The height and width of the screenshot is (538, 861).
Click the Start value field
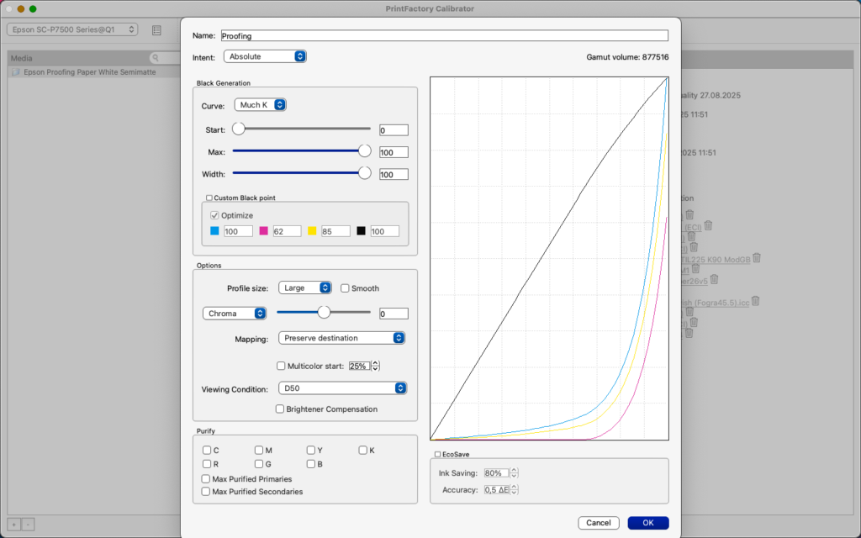(x=394, y=130)
